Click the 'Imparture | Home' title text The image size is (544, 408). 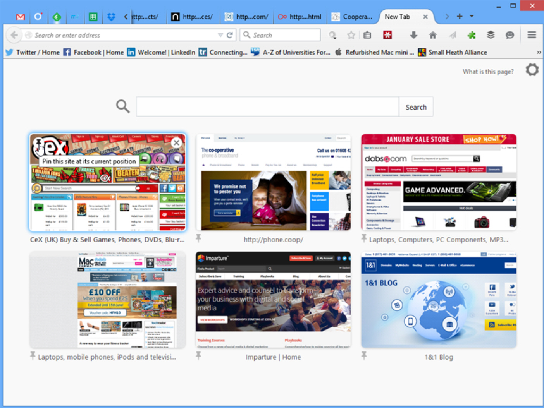pyautogui.click(x=273, y=357)
